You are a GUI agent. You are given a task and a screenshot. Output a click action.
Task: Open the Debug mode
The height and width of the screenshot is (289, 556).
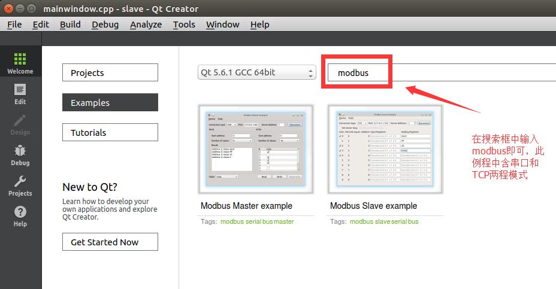tap(20, 156)
